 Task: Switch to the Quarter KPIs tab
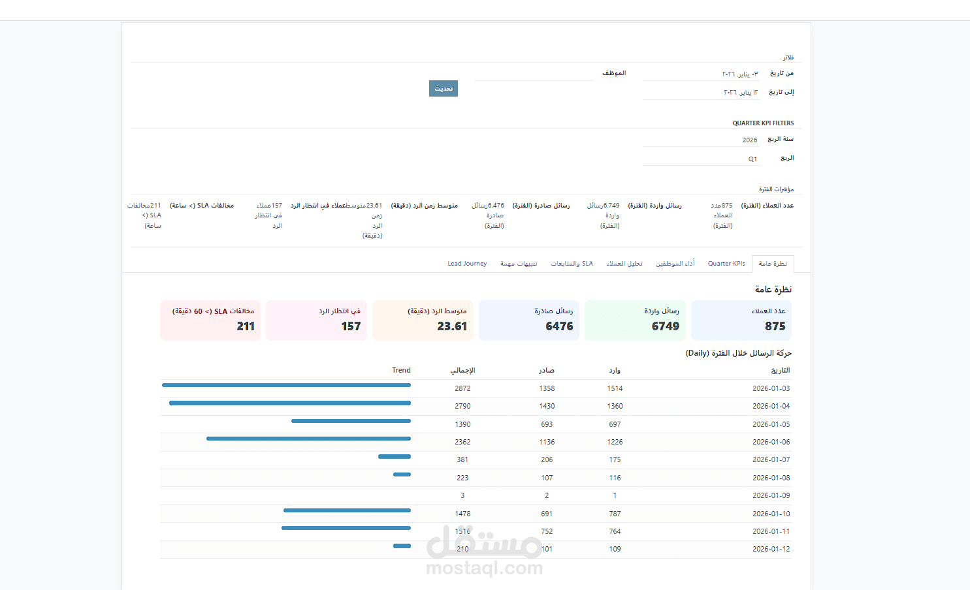(726, 263)
